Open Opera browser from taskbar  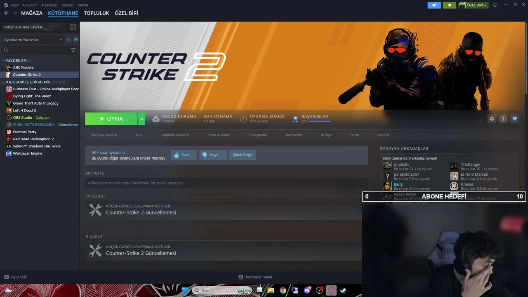pos(331,290)
